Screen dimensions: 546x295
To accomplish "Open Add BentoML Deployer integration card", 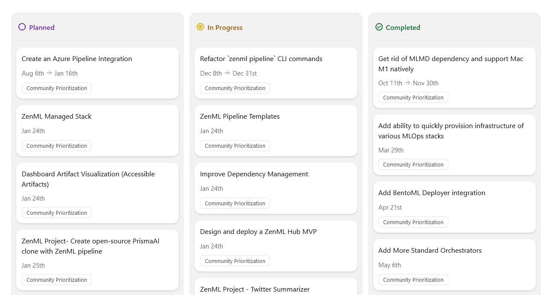I will point(432,193).
